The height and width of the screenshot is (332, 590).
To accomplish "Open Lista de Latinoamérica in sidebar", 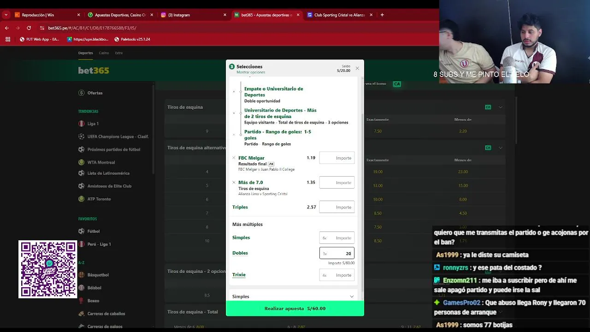I will point(108,173).
